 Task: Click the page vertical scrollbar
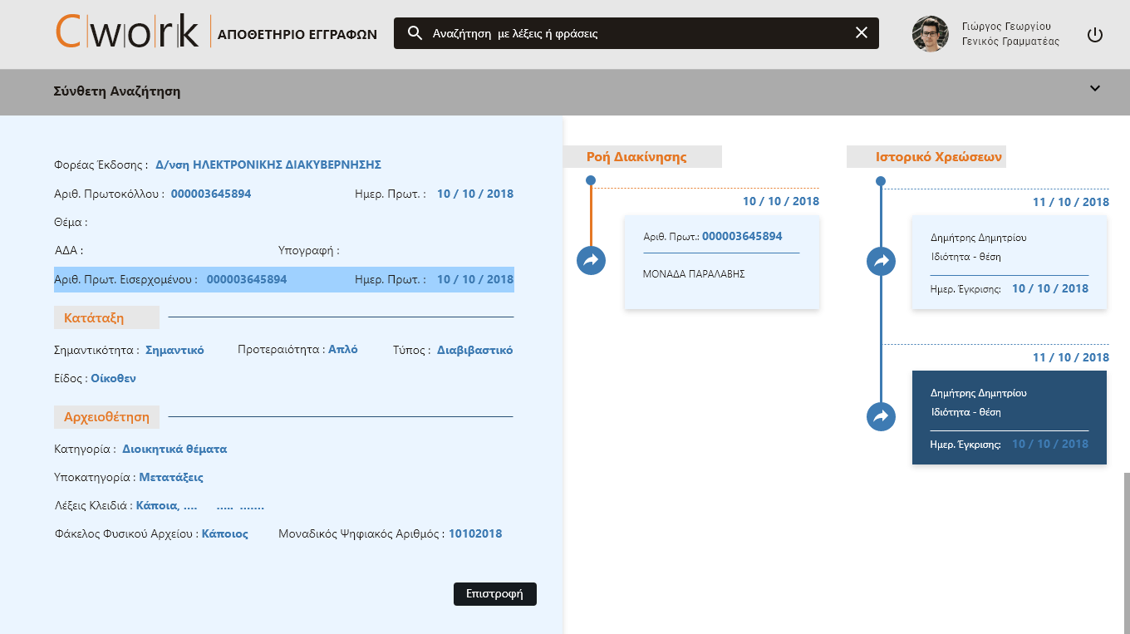(1127, 548)
